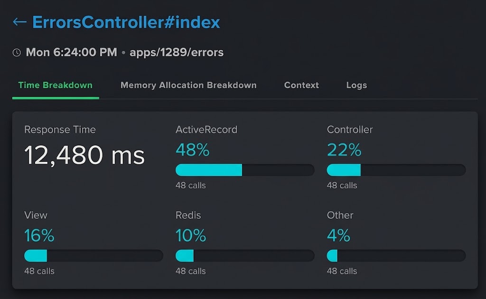
Task: Click the Other progress bar
Action: (396, 256)
